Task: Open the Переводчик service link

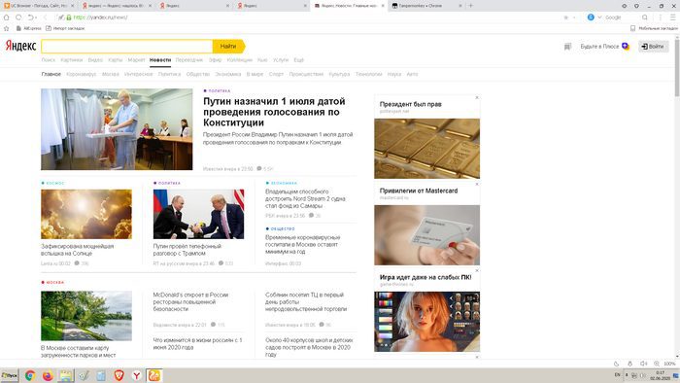Action: click(189, 60)
